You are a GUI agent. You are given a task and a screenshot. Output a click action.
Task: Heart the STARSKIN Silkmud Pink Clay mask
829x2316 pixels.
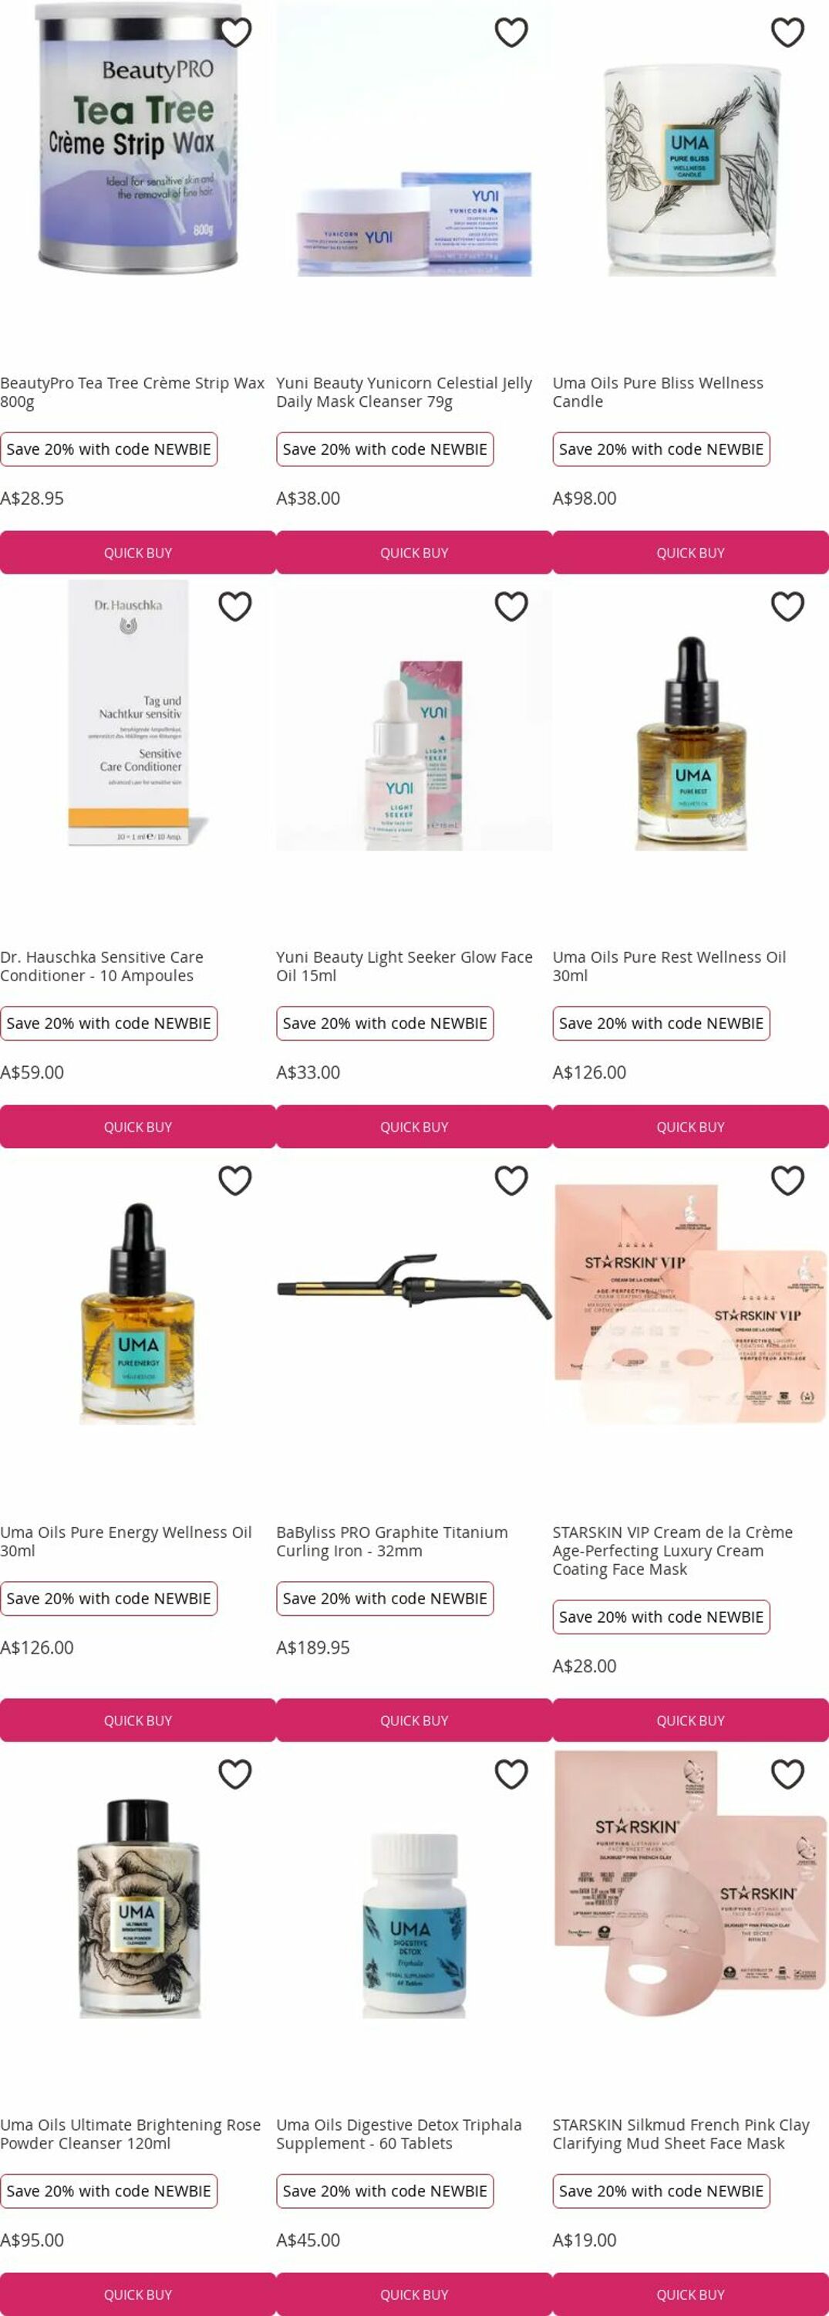787,1774
